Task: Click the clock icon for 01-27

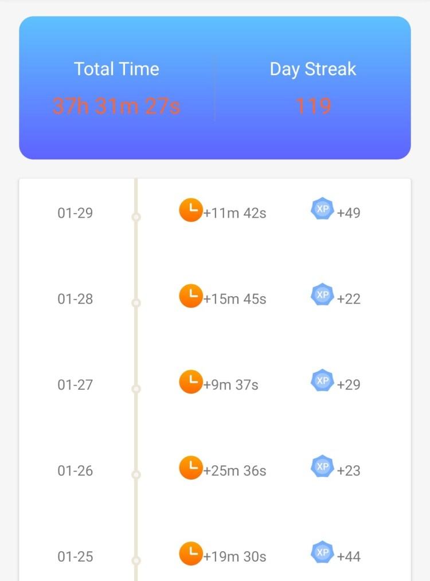Action: tap(191, 382)
